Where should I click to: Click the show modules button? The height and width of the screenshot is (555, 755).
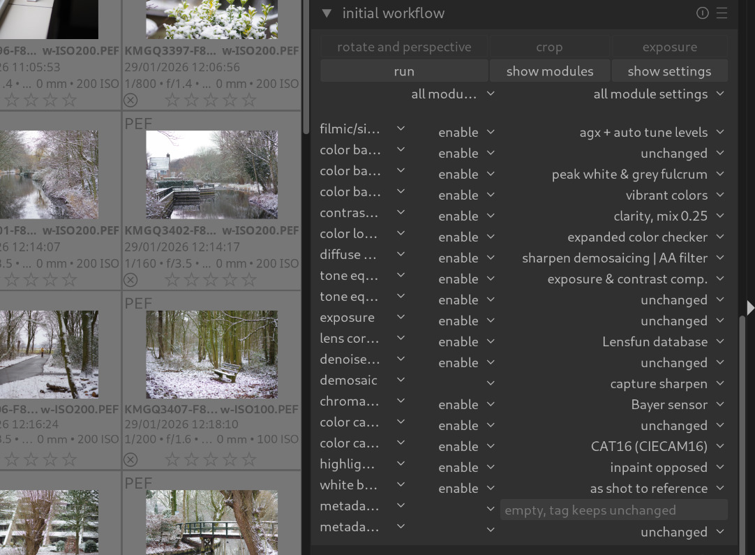(x=549, y=71)
